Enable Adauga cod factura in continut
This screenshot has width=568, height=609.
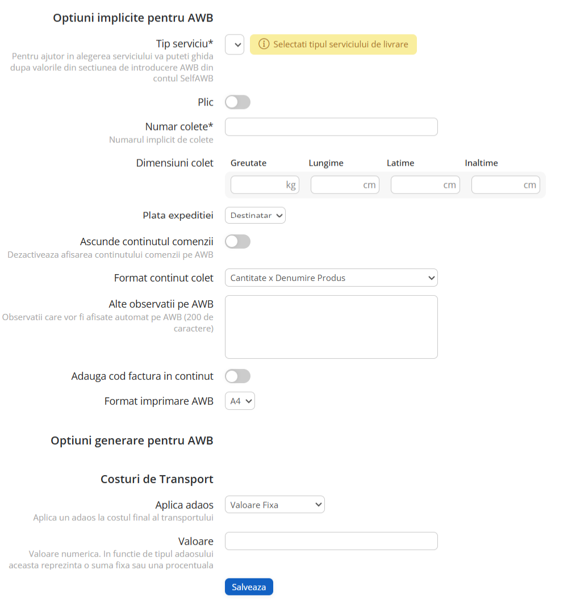point(237,376)
